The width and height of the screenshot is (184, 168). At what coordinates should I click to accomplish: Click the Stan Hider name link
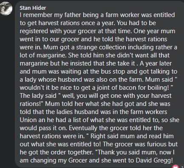(33, 8)
